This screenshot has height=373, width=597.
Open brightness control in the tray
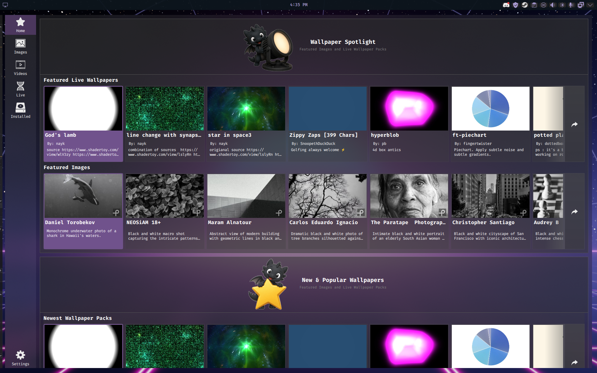pyautogui.click(x=562, y=5)
